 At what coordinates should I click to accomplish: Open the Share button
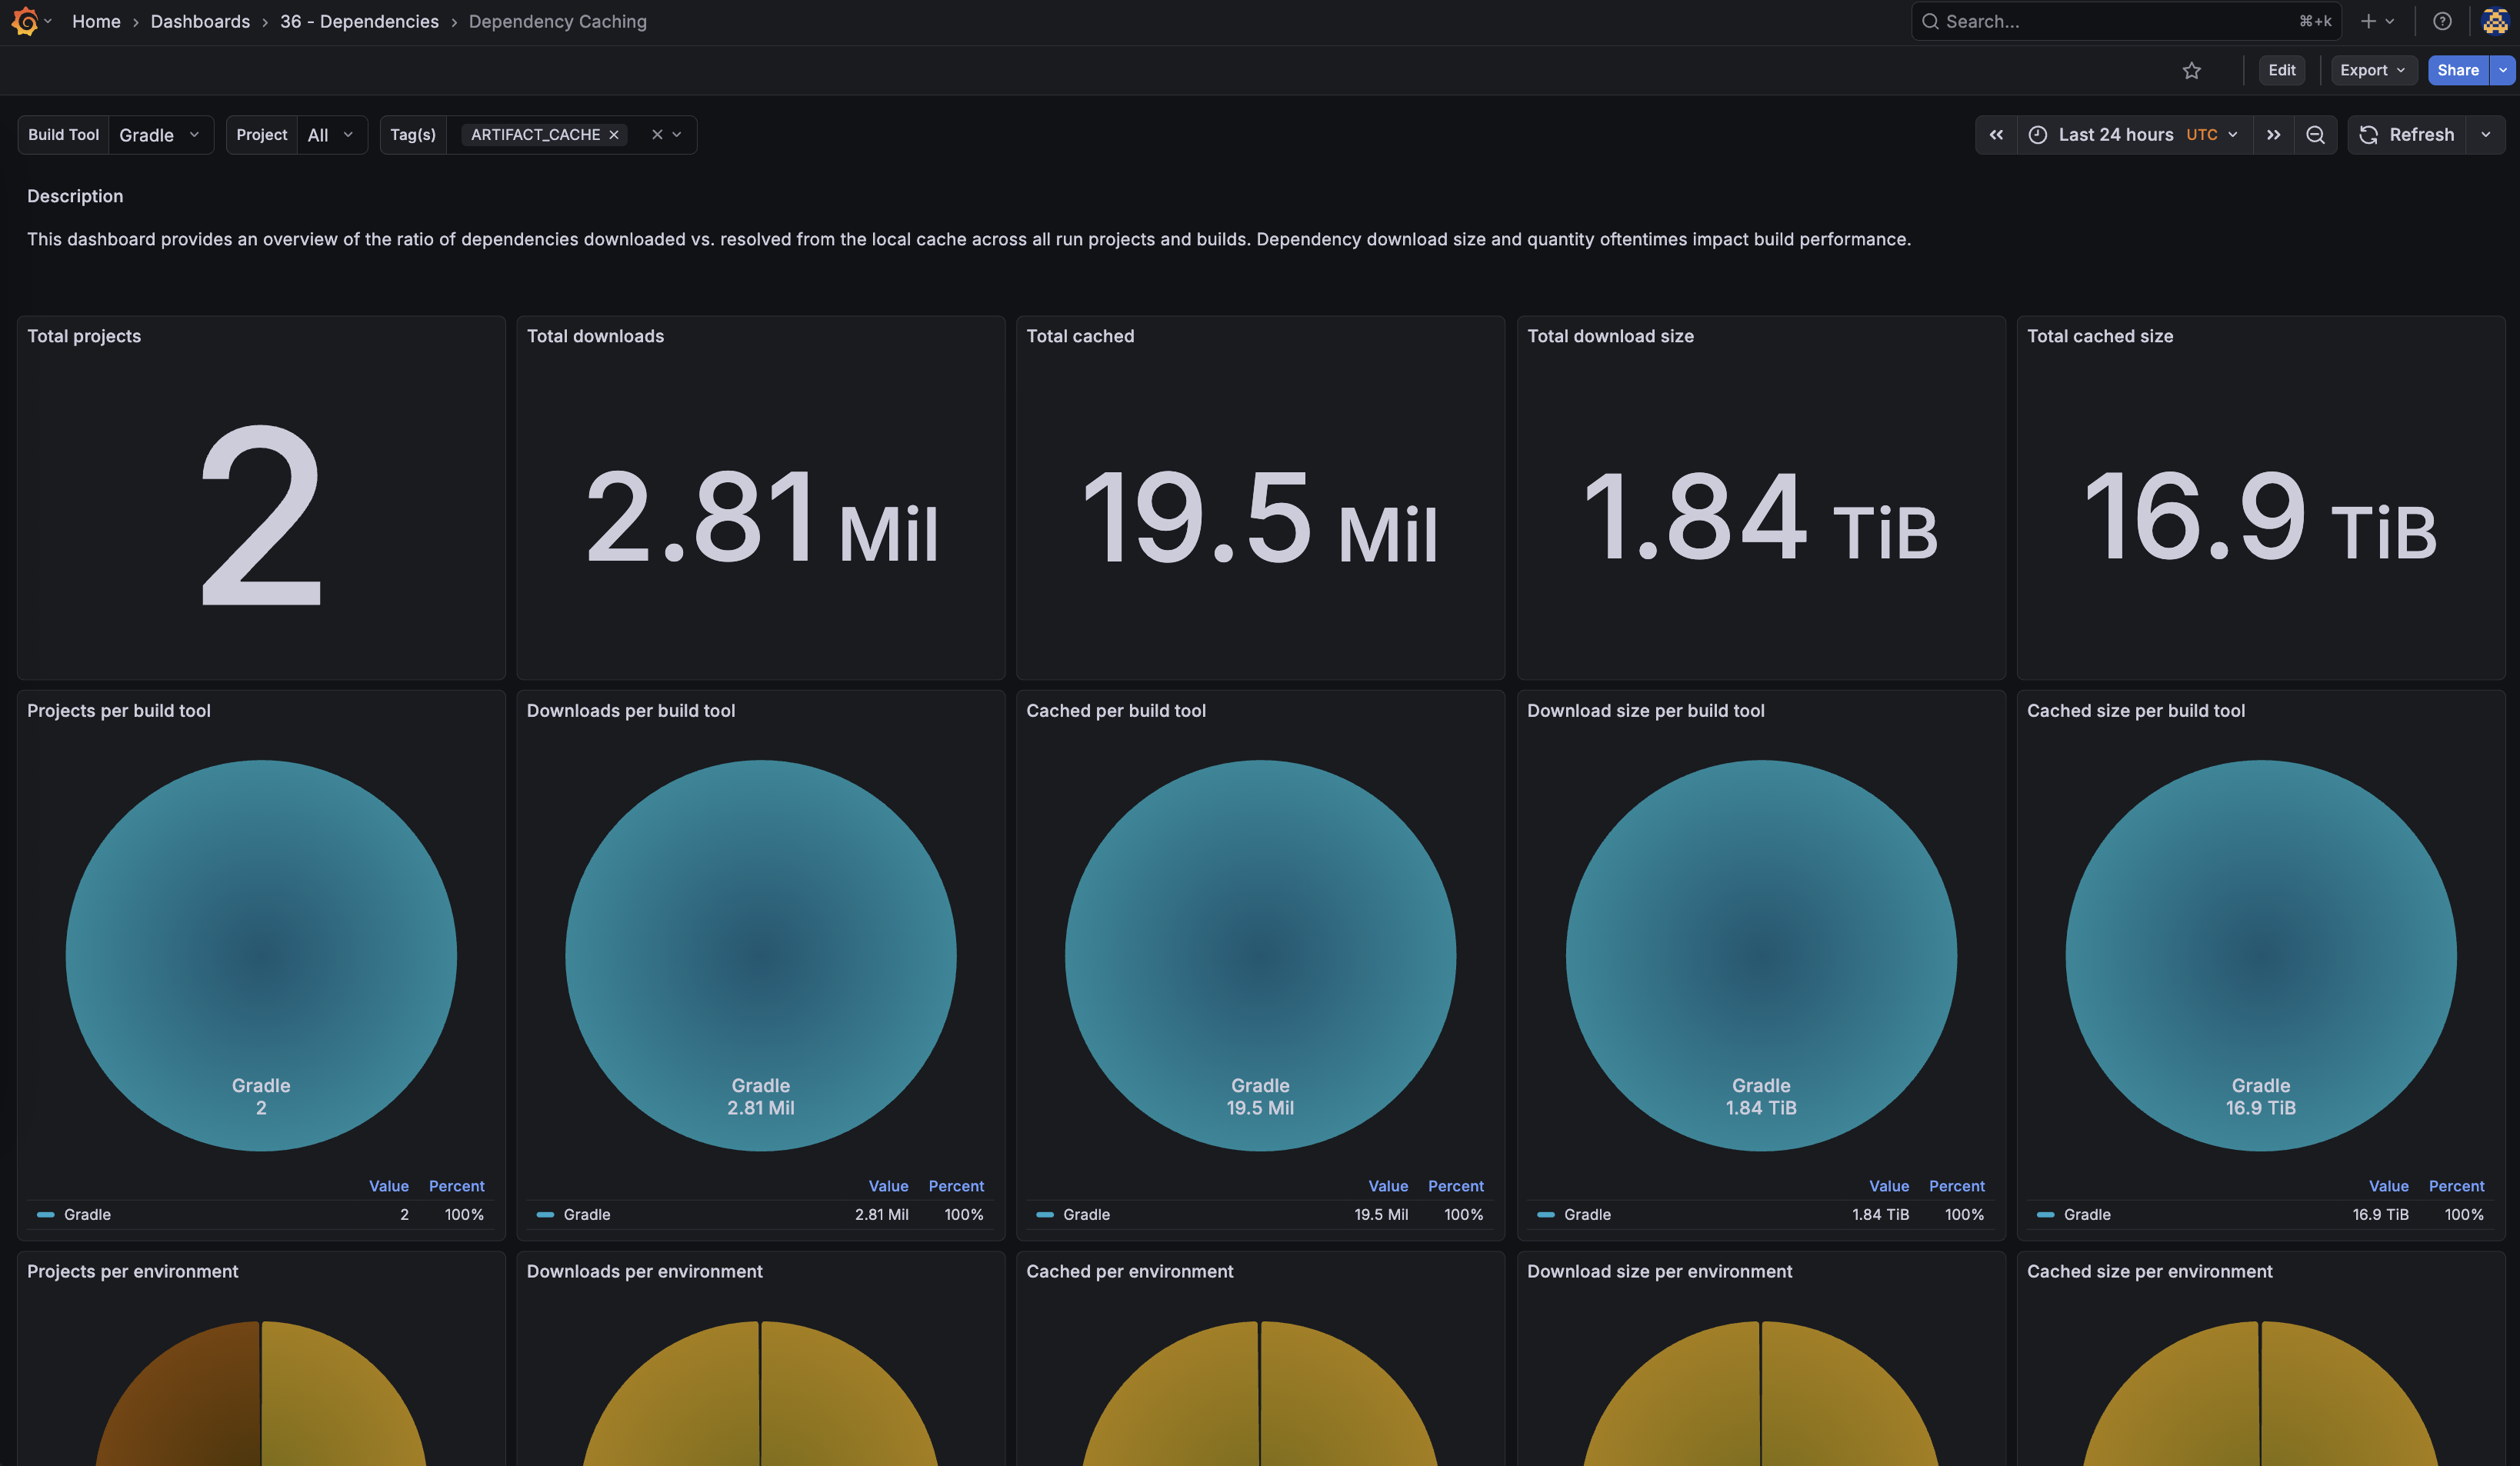2458,70
